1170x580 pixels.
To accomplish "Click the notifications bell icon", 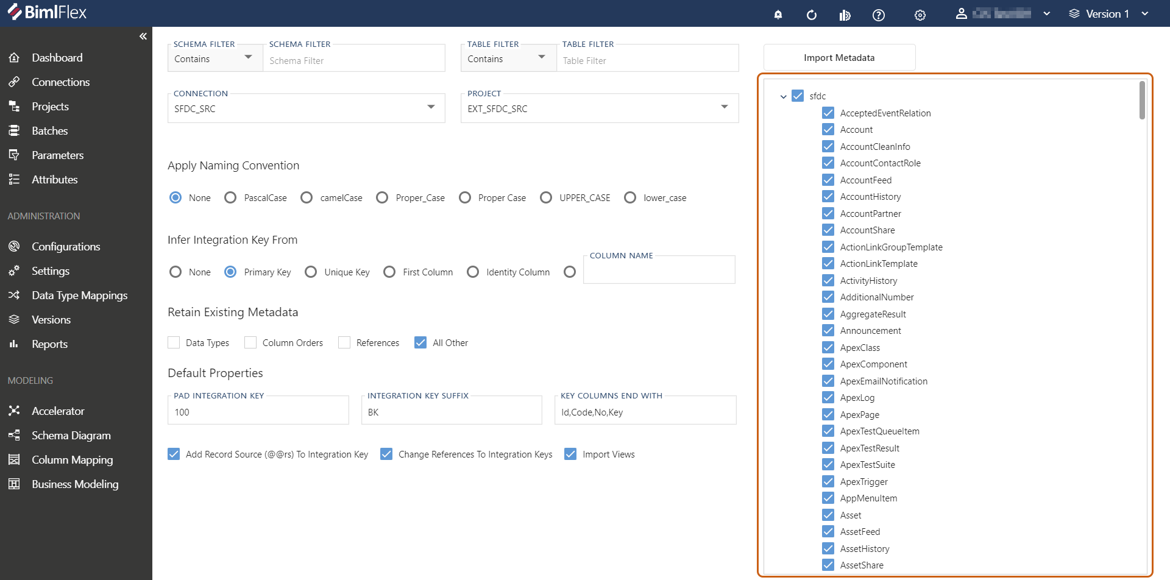I will pyautogui.click(x=778, y=15).
